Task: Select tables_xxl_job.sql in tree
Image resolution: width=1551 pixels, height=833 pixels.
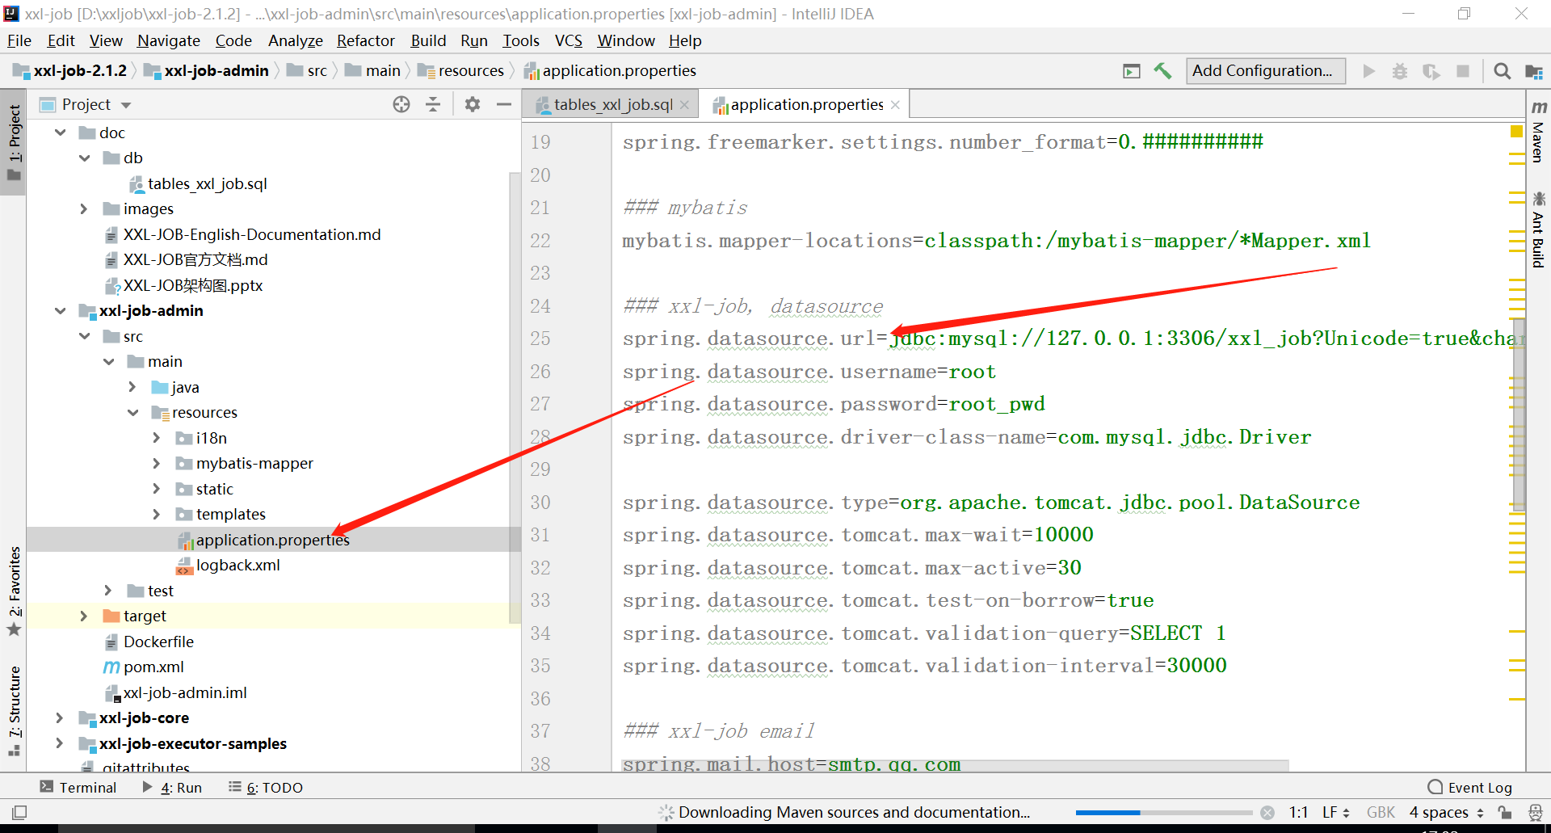Action: [208, 184]
